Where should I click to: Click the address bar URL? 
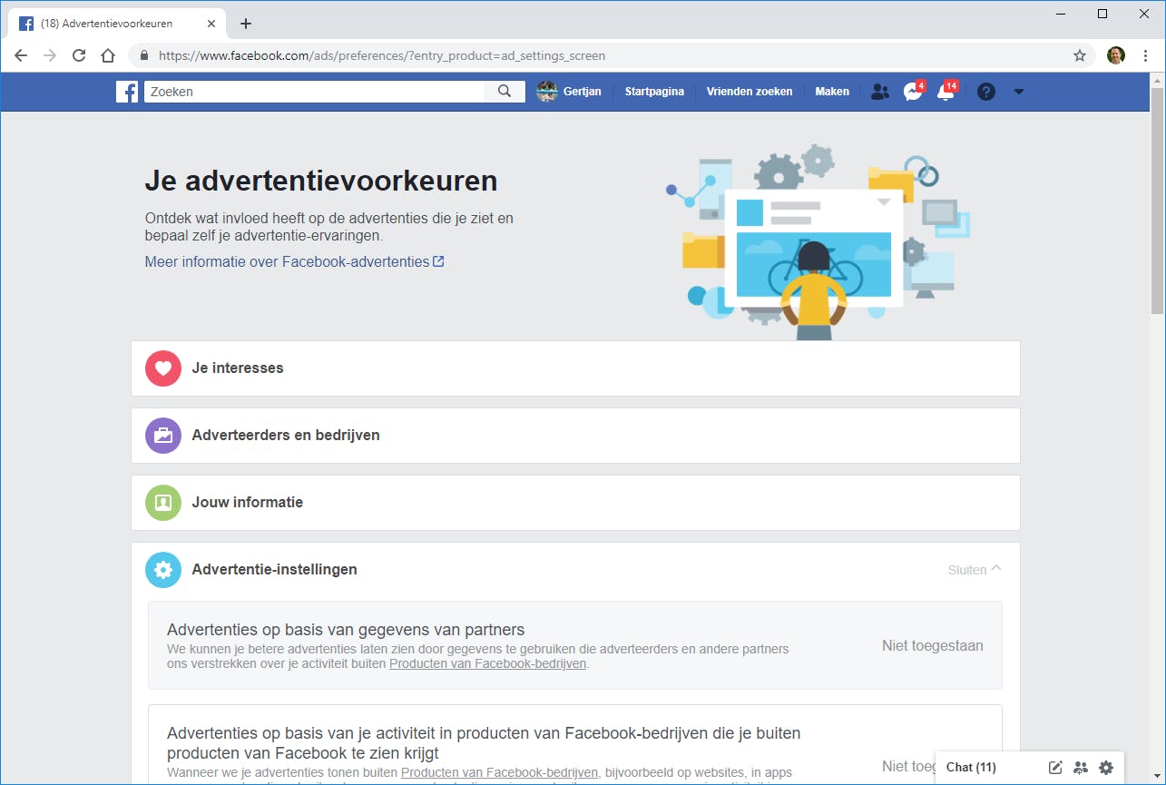pyautogui.click(x=382, y=55)
